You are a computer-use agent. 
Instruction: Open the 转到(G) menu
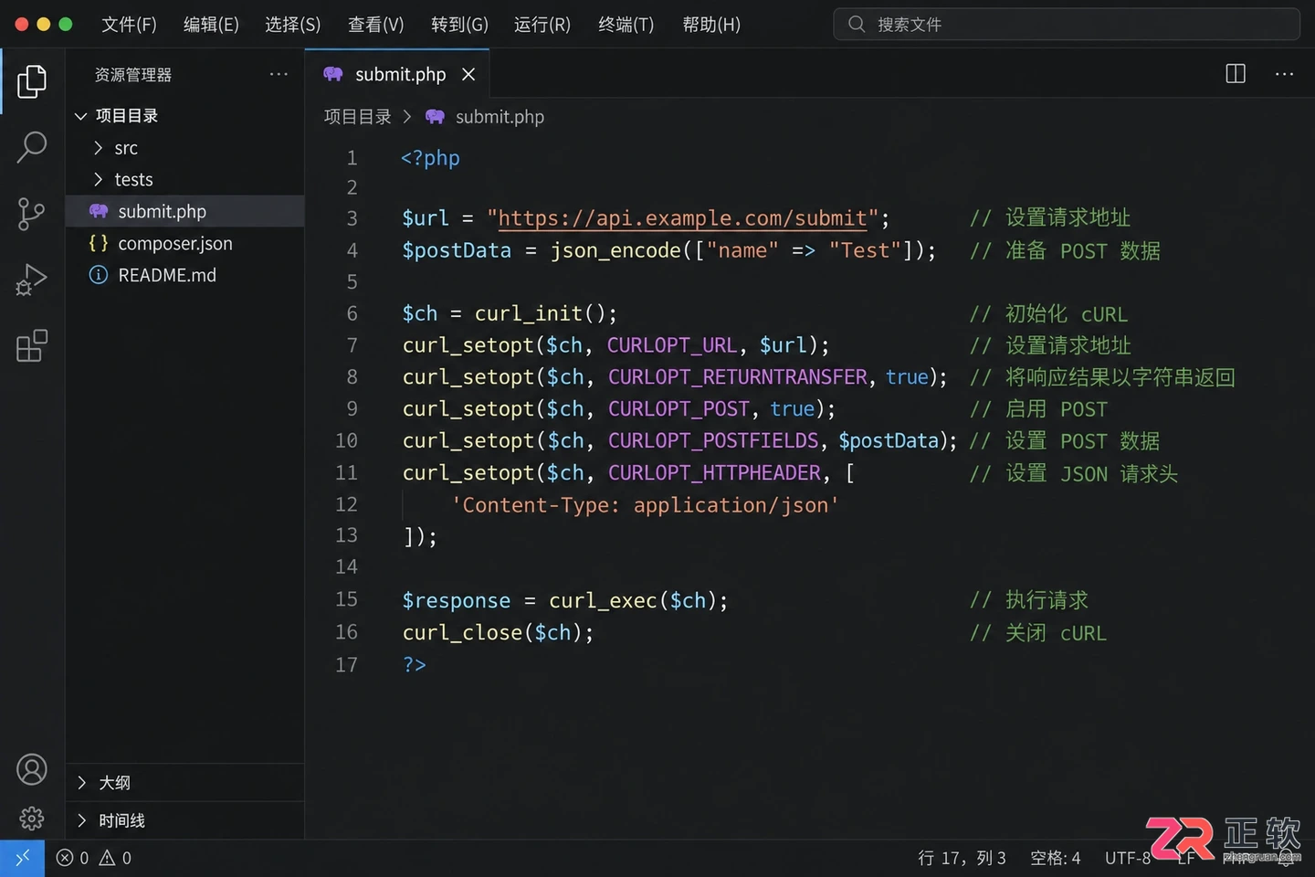coord(459,25)
